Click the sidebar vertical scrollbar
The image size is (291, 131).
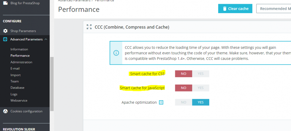[x=52, y=84]
